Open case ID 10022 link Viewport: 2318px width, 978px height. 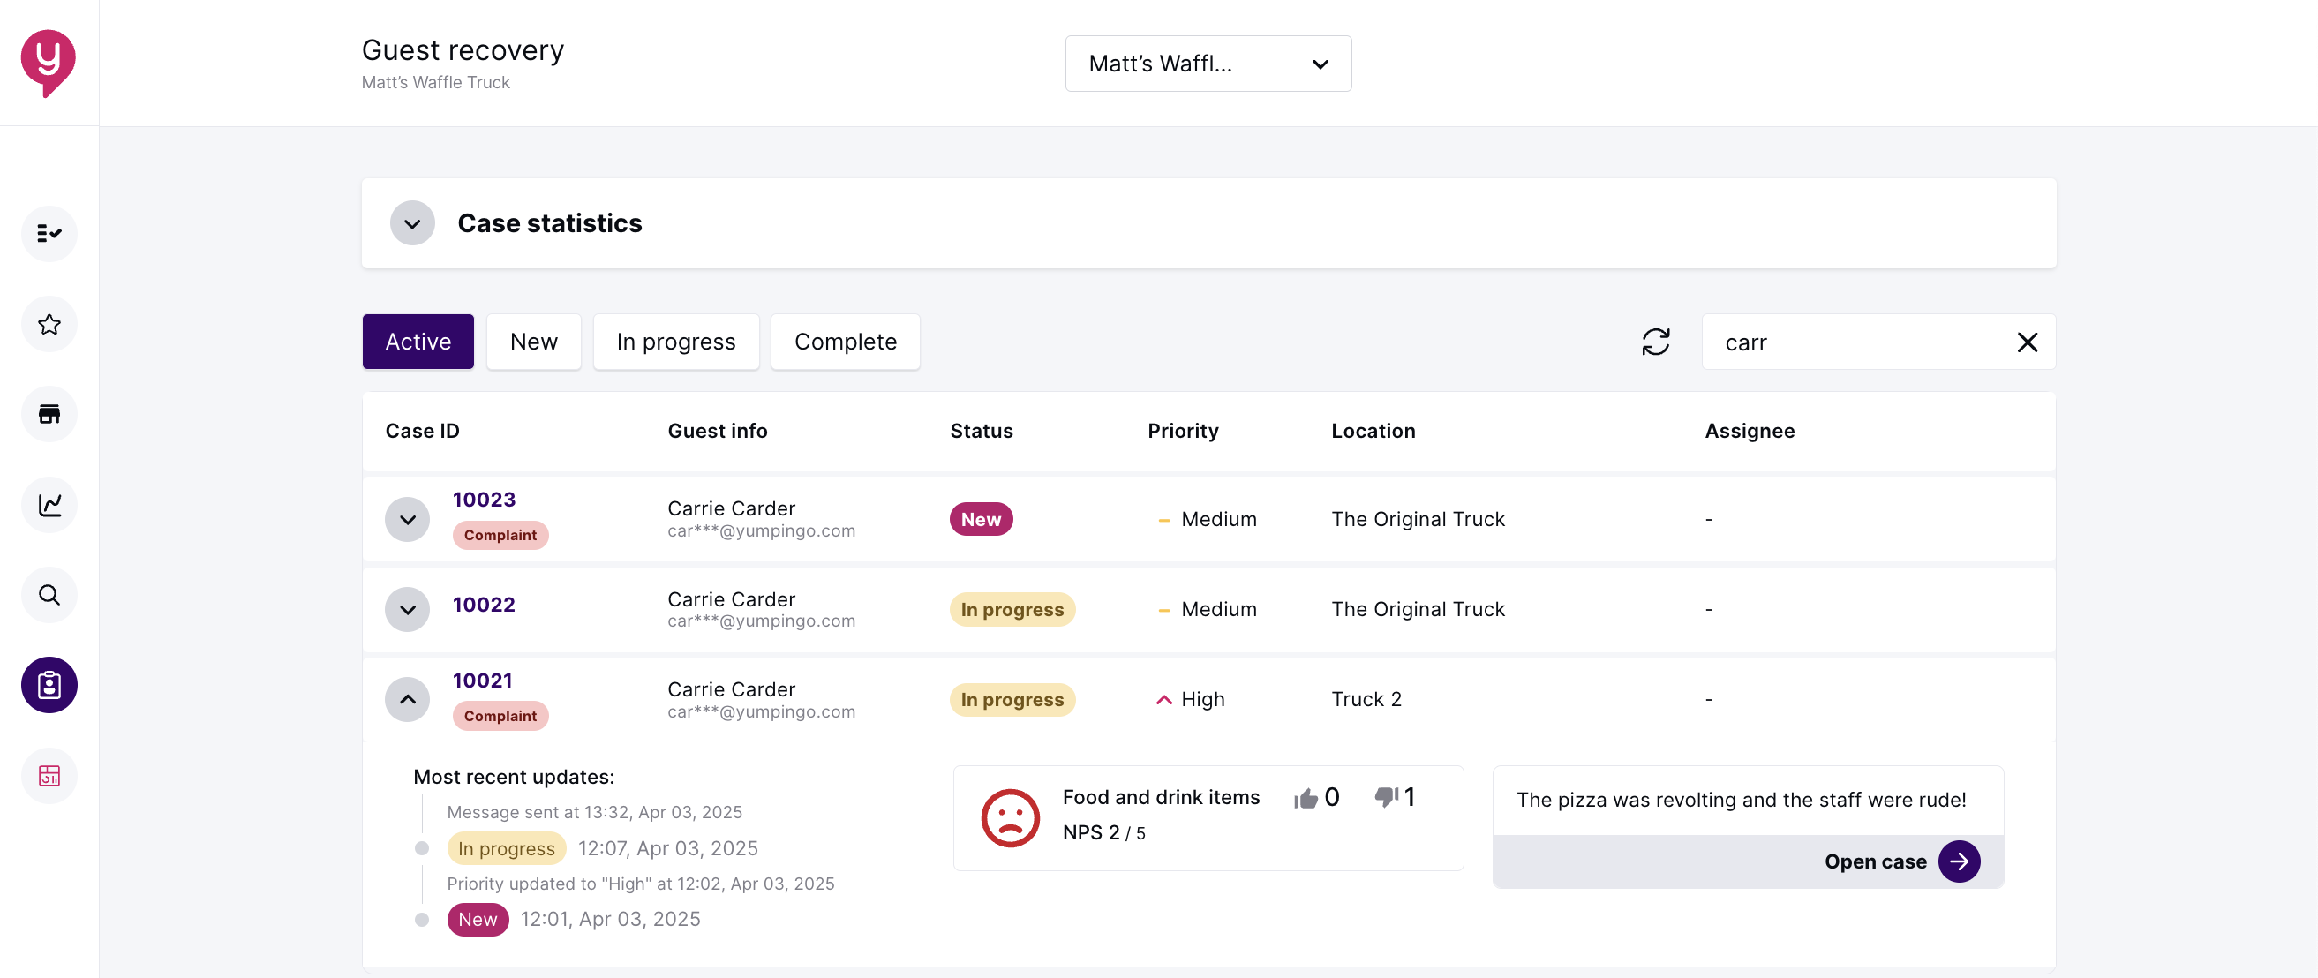click(x=483, y=605)
